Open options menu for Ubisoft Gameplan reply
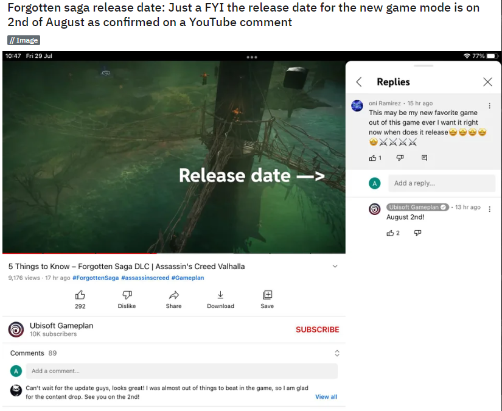 click(489, 209)
